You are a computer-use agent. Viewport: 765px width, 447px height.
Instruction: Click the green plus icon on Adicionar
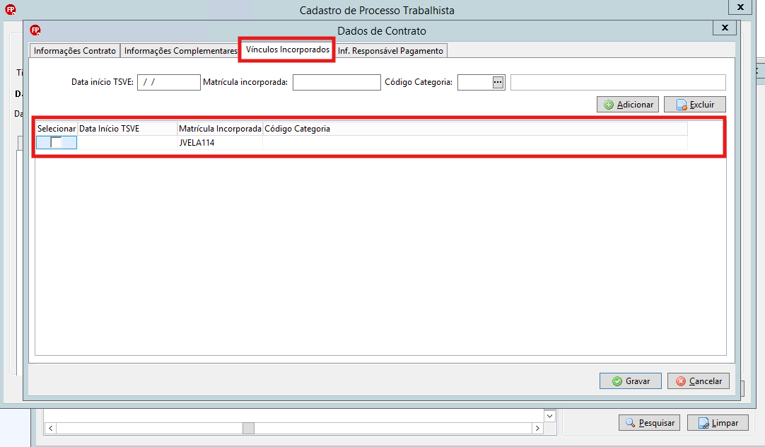609,105
